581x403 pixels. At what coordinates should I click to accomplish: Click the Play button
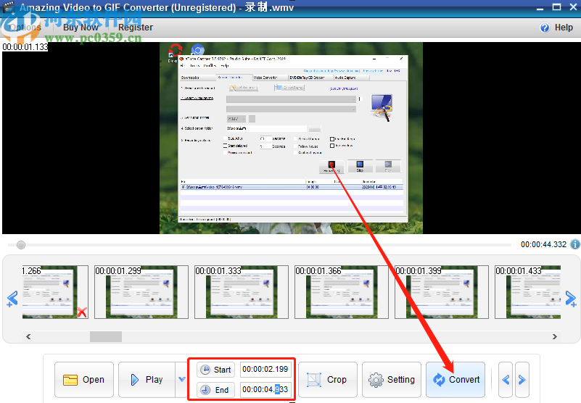click(147, 380)
